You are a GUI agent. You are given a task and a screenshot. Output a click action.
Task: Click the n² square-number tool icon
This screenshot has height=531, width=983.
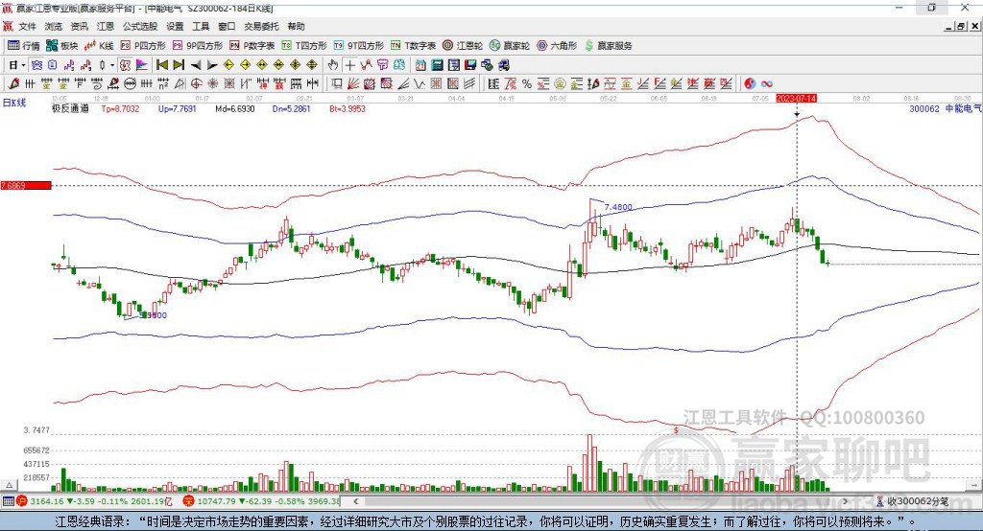point(163,83)
